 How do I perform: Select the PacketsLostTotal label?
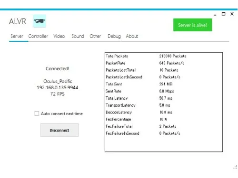click(121, 70)
